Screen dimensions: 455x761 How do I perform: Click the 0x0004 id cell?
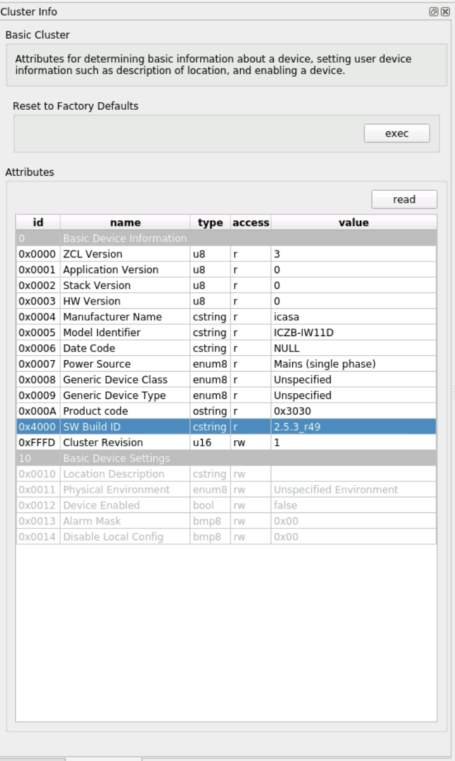38,316
